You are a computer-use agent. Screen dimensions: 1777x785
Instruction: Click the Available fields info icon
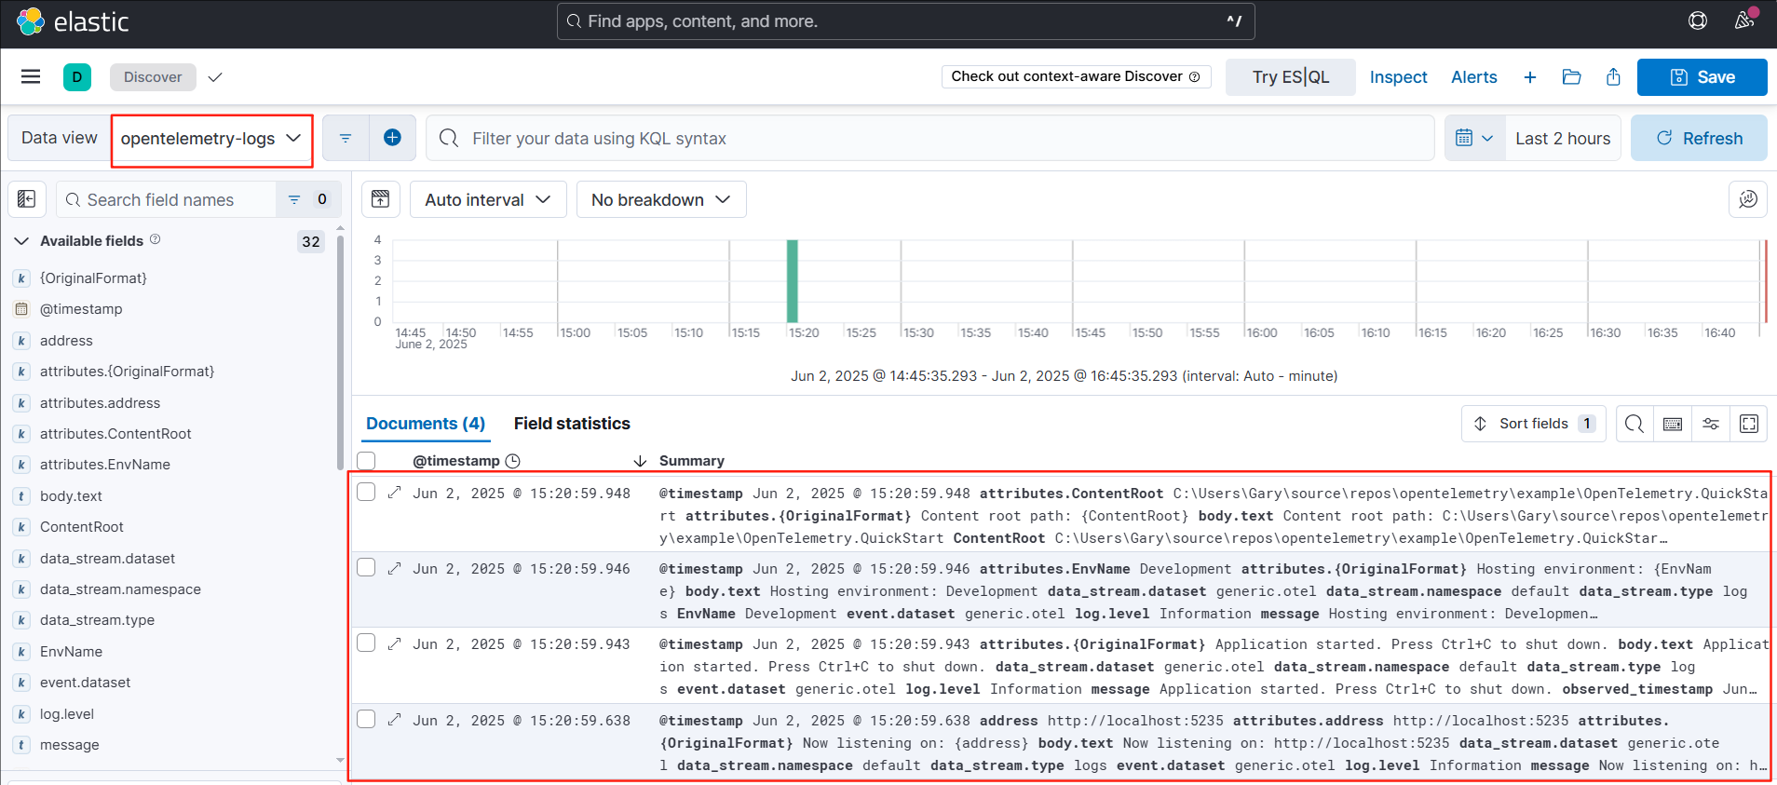(156, 239)
